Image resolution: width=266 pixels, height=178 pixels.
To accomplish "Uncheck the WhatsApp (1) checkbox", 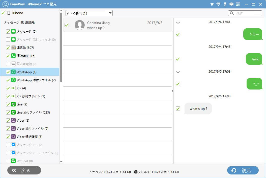I will [8, 72].
